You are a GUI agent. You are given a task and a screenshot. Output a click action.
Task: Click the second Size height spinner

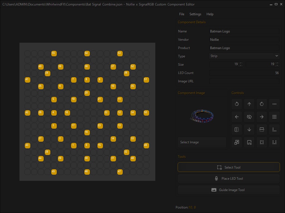click(262, 64)
